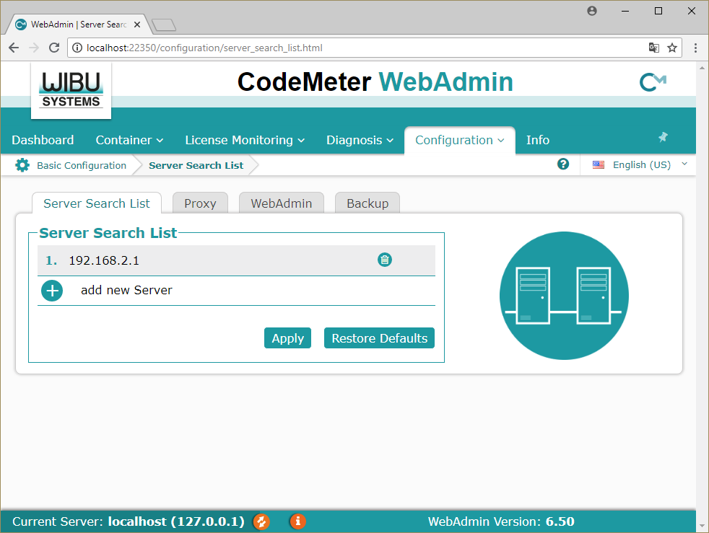Minimize the browser window
The height and width of the screenshot is (533, 709).
(x=625, y=11)
